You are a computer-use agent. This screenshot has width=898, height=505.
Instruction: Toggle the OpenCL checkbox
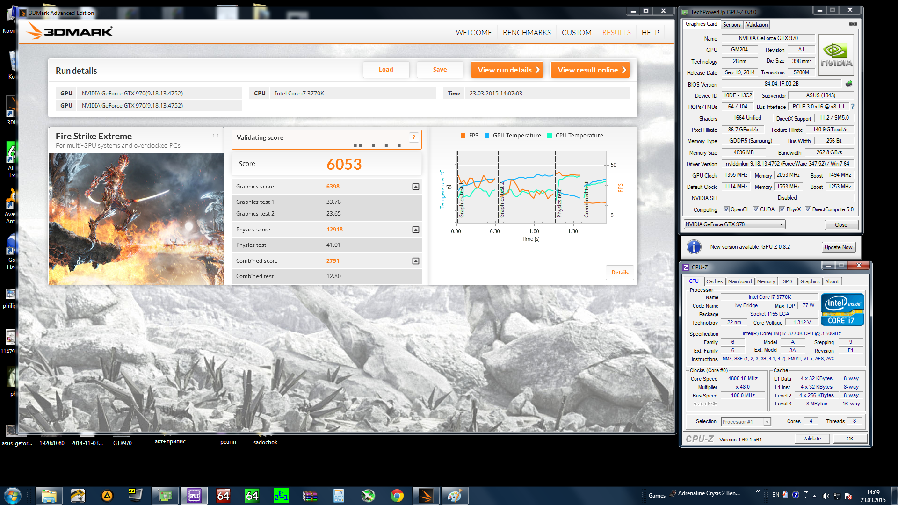click(726, 209)
